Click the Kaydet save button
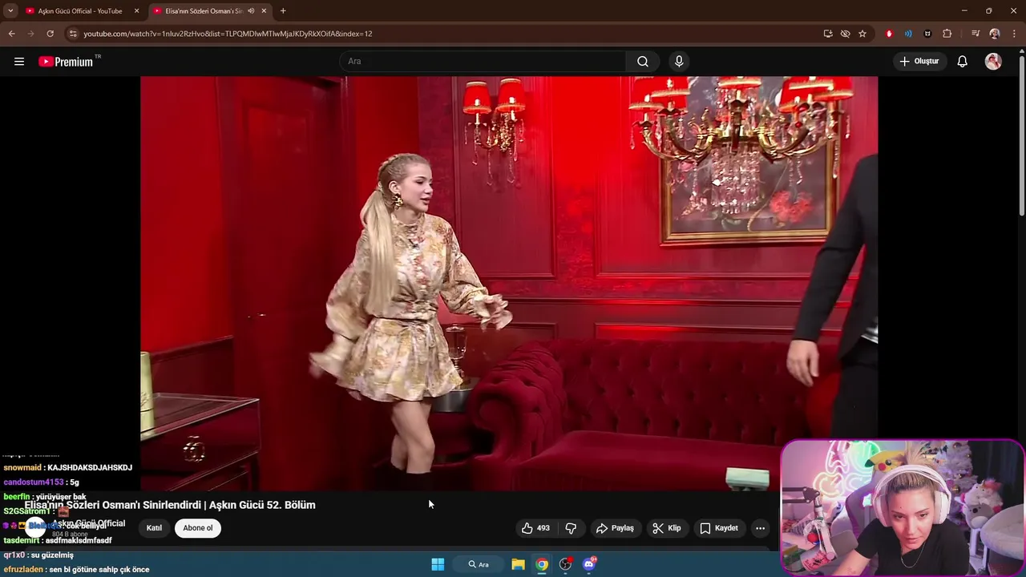1026x577 pixels. click(x=719, y=528)
